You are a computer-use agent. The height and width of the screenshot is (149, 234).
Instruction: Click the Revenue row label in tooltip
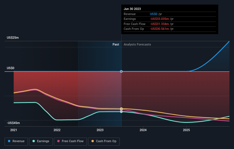tap(130, 14)
